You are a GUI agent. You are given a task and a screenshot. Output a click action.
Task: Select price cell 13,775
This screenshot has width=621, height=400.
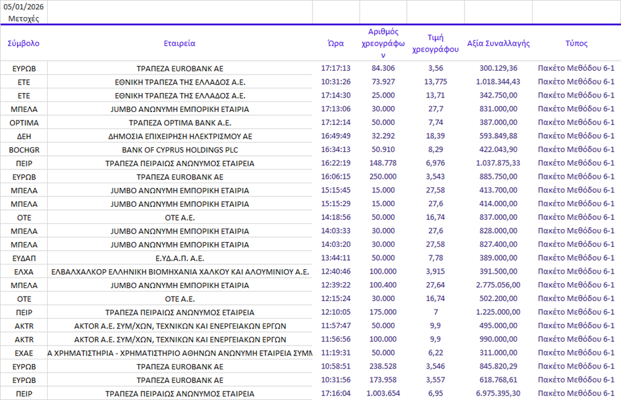[x=435, y=82]
